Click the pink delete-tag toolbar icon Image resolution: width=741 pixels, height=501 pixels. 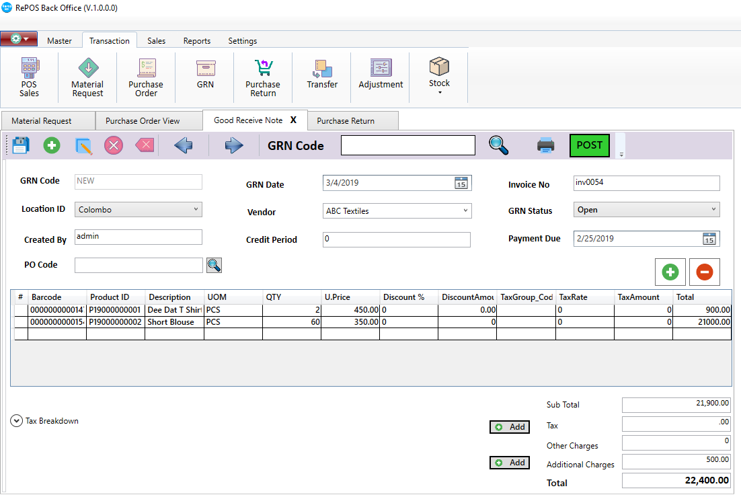tap(145, 145)
